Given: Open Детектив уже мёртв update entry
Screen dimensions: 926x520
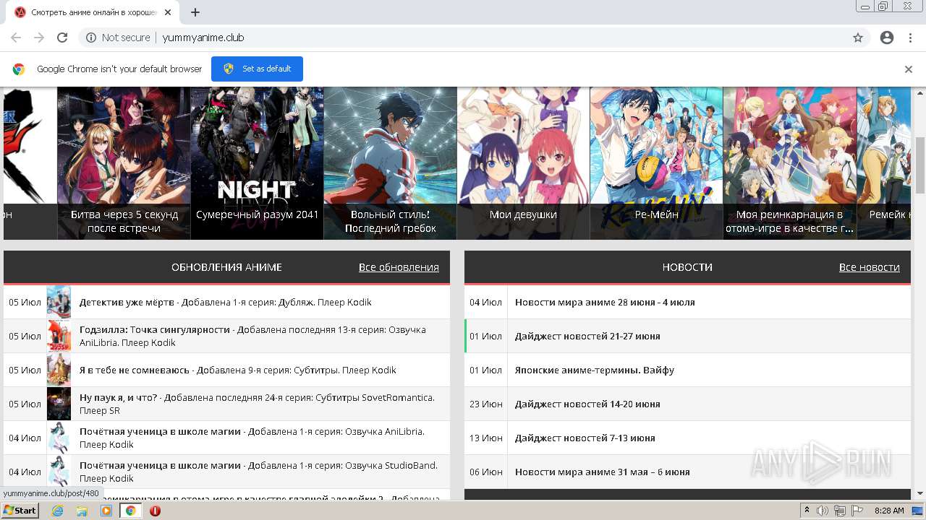Looking at the screenshot, I should click(x=226, y=302).
